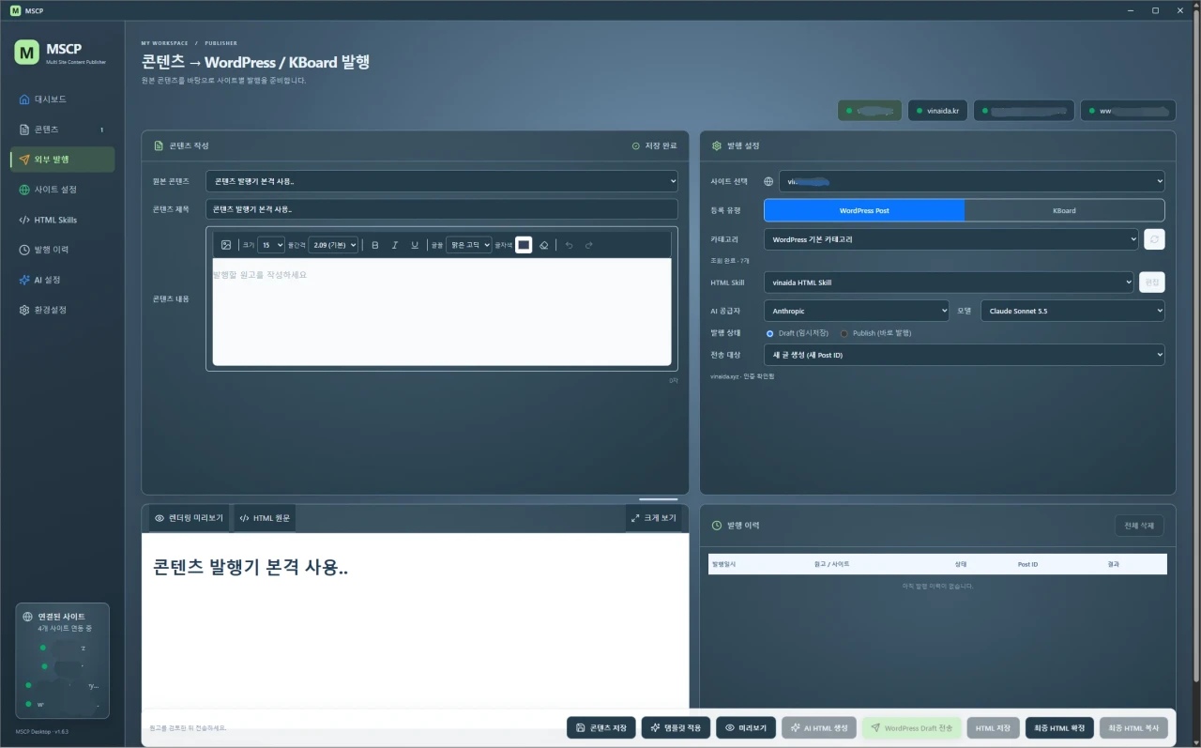Image resolution: width=1201 pixels, height=748 pixels.
Task: Open 원본 콘텐츠 dropdown
Action: (x=442, y=181)
